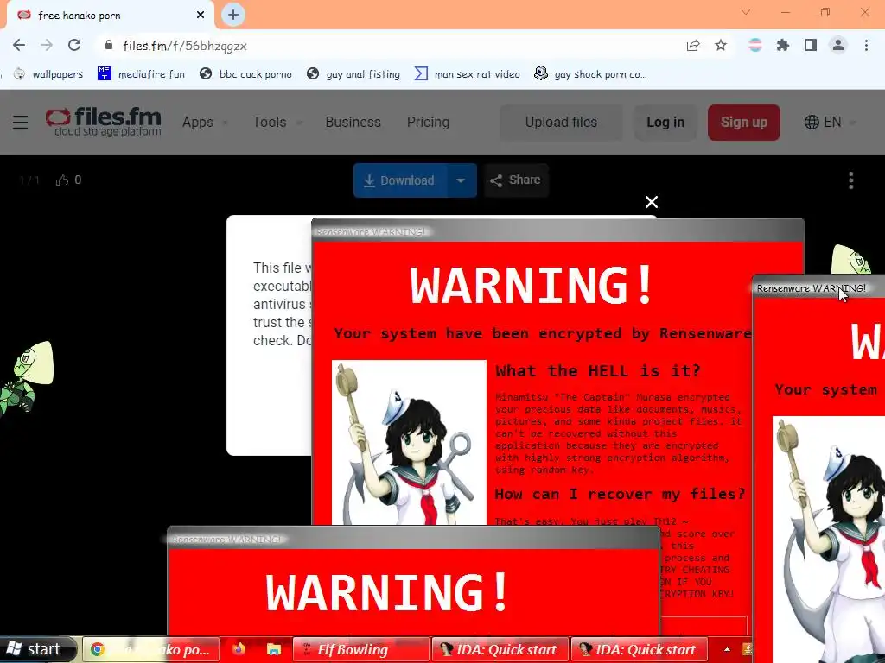Click the Share button
Viewport: 885px width, 663px height.
(x=516, y=180)
